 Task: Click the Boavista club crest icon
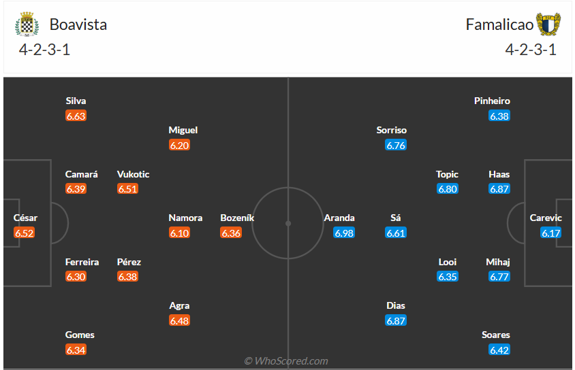pos(27,24)
